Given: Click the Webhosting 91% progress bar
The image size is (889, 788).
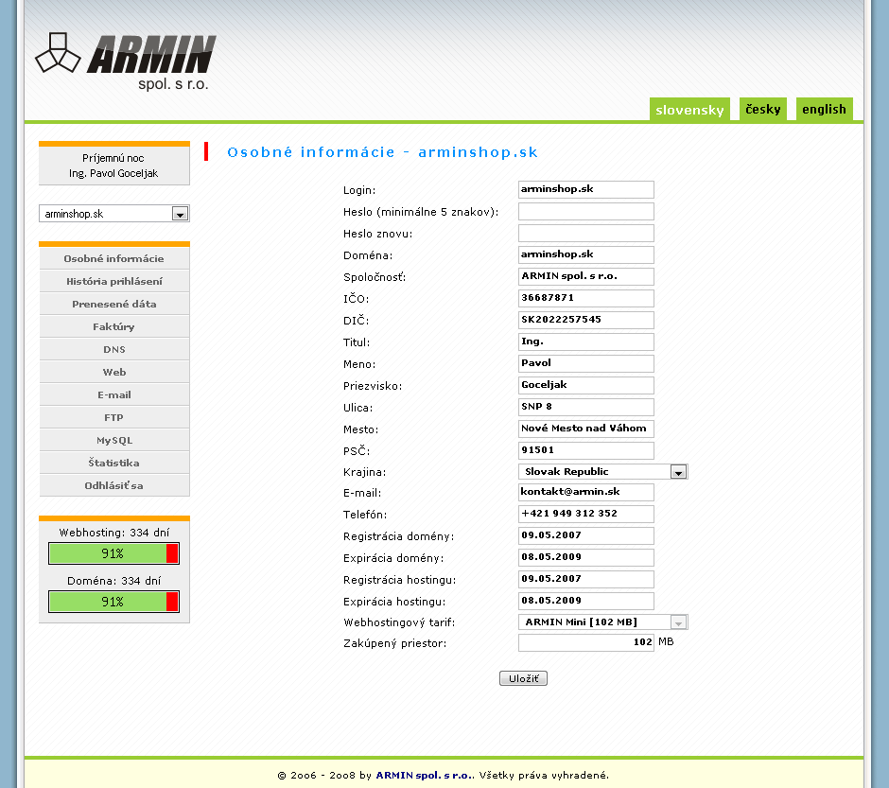Looking at the screenshot, I should click(113, 553).
